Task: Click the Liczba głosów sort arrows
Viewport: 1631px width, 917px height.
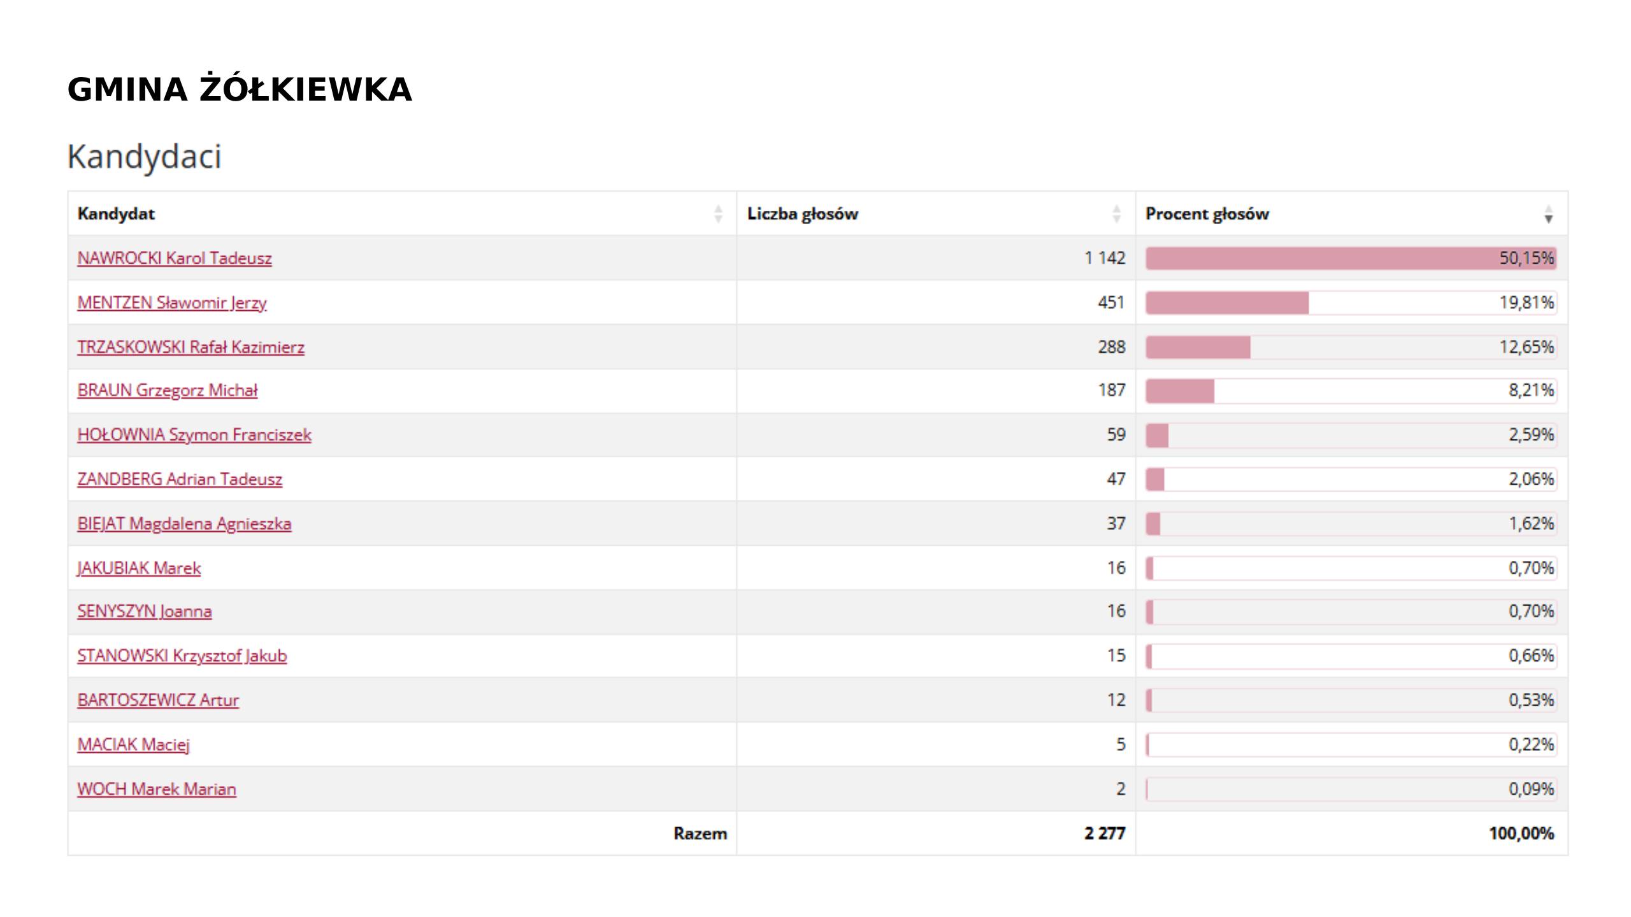Action: [x=1116, y=214]
